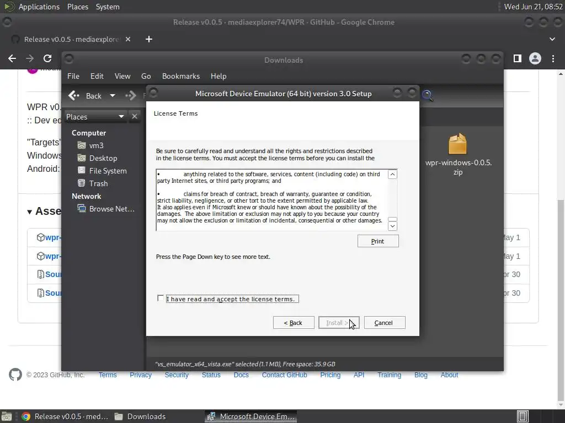
Task: Open the View menu in Downloads window
Action: tap(122, 76)
